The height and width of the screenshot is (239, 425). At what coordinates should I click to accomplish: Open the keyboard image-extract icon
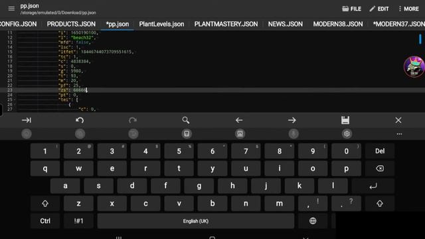tap(240, 133)
